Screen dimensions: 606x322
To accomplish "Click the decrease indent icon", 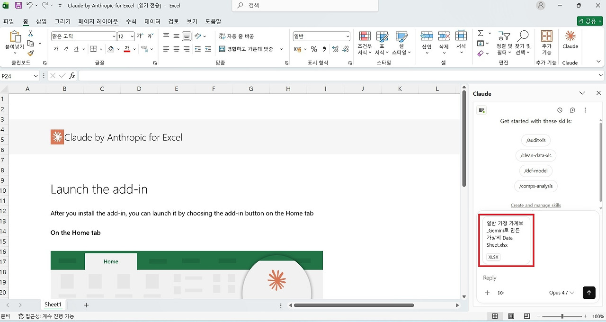I will coord(198,49).
